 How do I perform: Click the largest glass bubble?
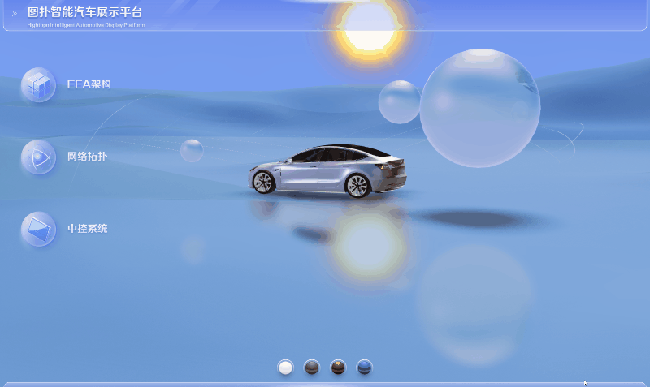(x=479, y=108)
